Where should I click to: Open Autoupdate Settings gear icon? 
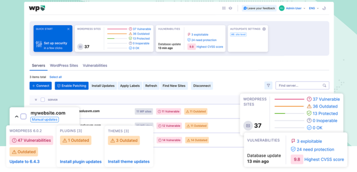[x=264, y=29]
